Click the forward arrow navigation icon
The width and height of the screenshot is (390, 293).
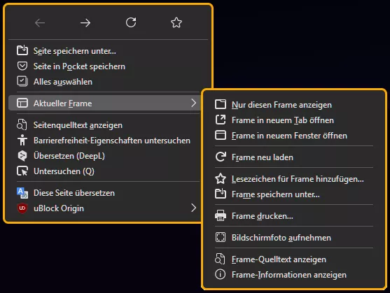(x=85, y=23)
